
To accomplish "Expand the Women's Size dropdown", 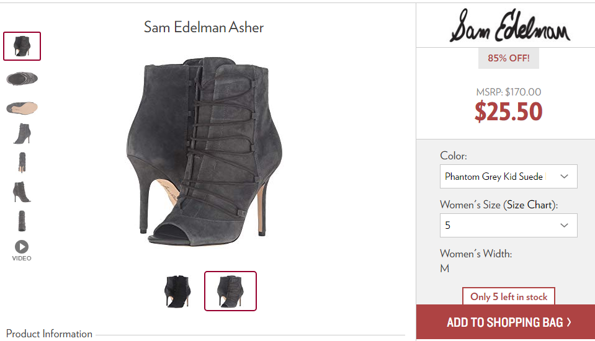I will click(509, 225).
